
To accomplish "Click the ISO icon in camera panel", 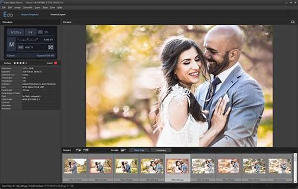I will 40,32.
